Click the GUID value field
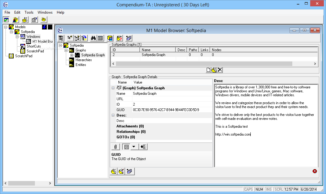The width and height of the screenshot is (326, 194). pos(172,110)
